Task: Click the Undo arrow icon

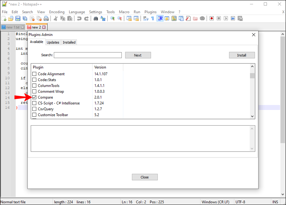Action: point(79,18)
